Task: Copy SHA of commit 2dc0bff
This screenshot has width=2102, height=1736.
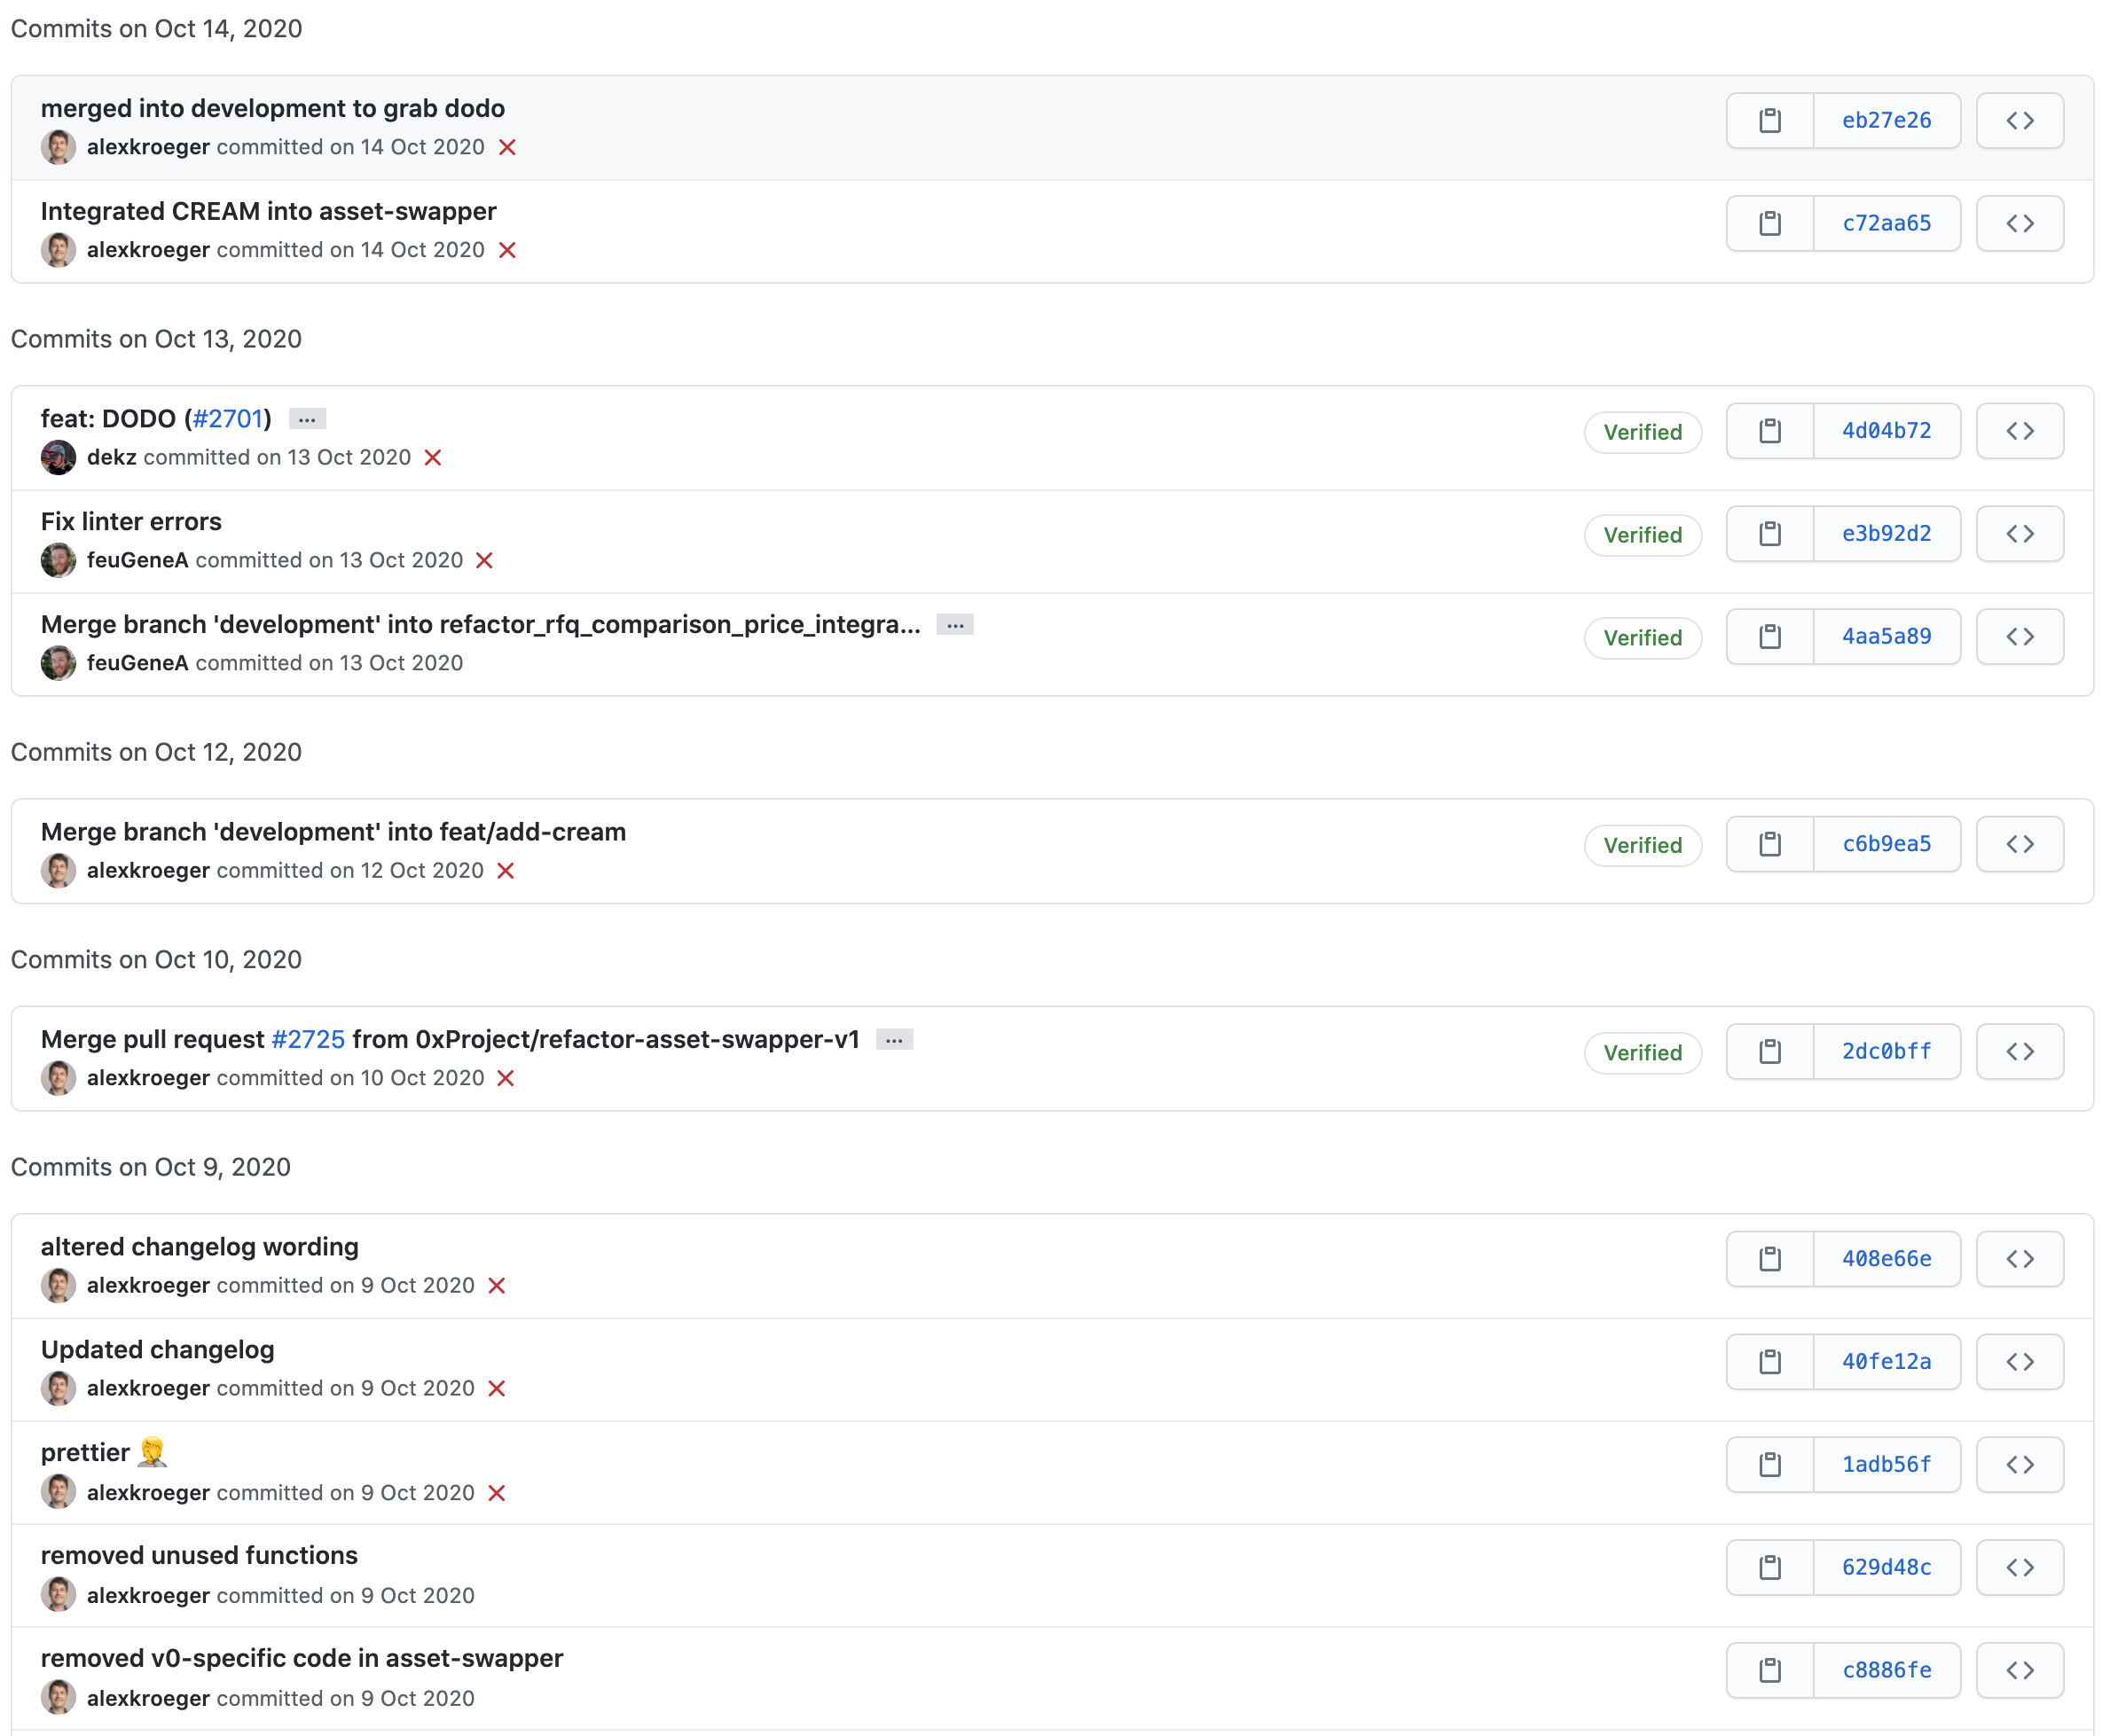Action: pyautogui.click(x=1769, y=1051)
